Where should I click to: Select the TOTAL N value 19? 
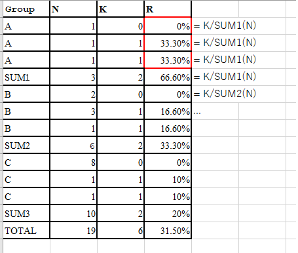tap(73, 231)
